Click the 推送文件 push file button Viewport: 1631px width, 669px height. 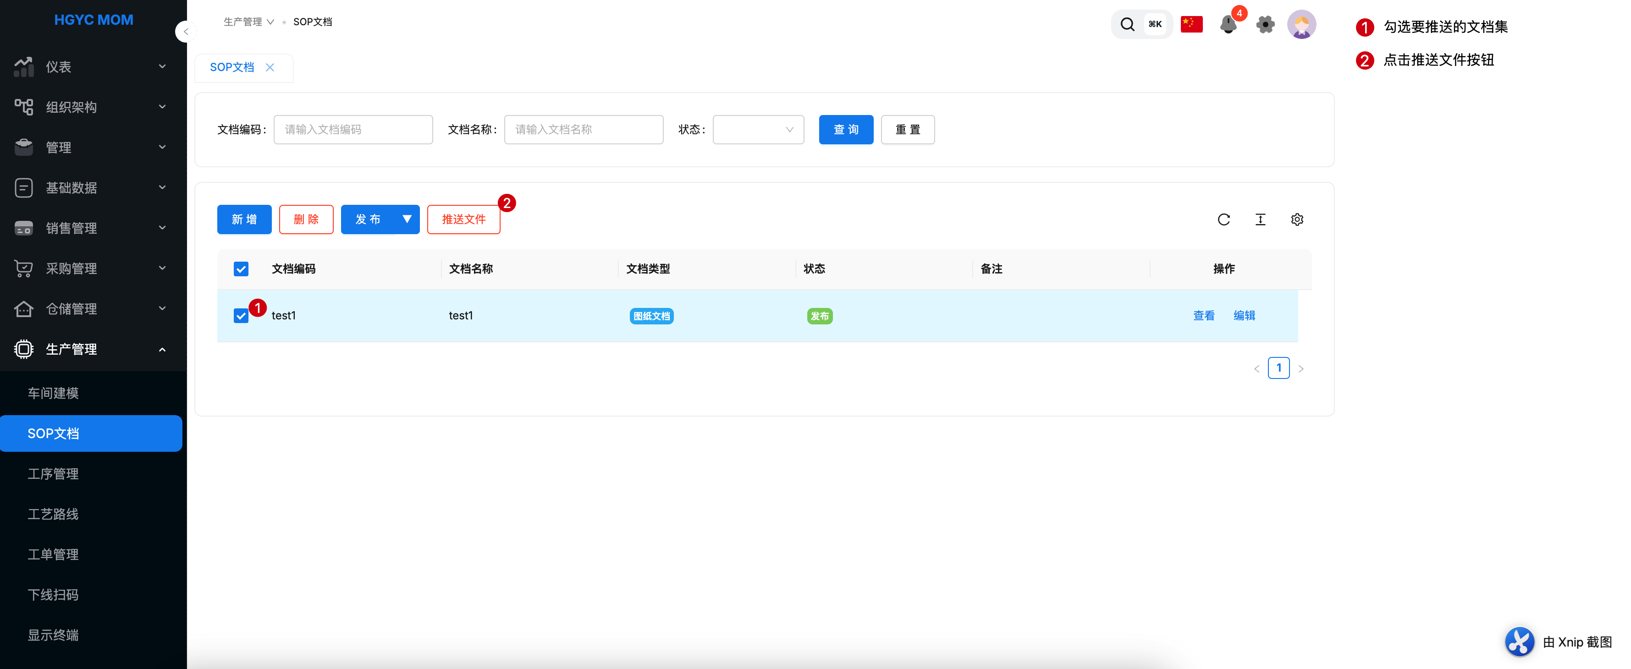tap(463, 219)
